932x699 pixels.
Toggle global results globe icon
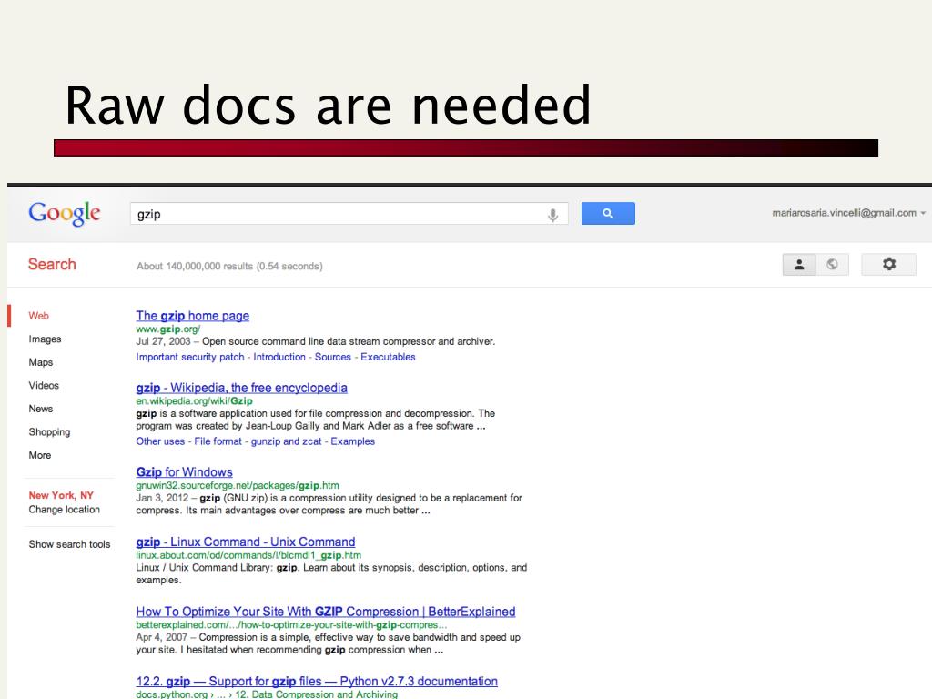pyautogui.click(x=832, y=265)
